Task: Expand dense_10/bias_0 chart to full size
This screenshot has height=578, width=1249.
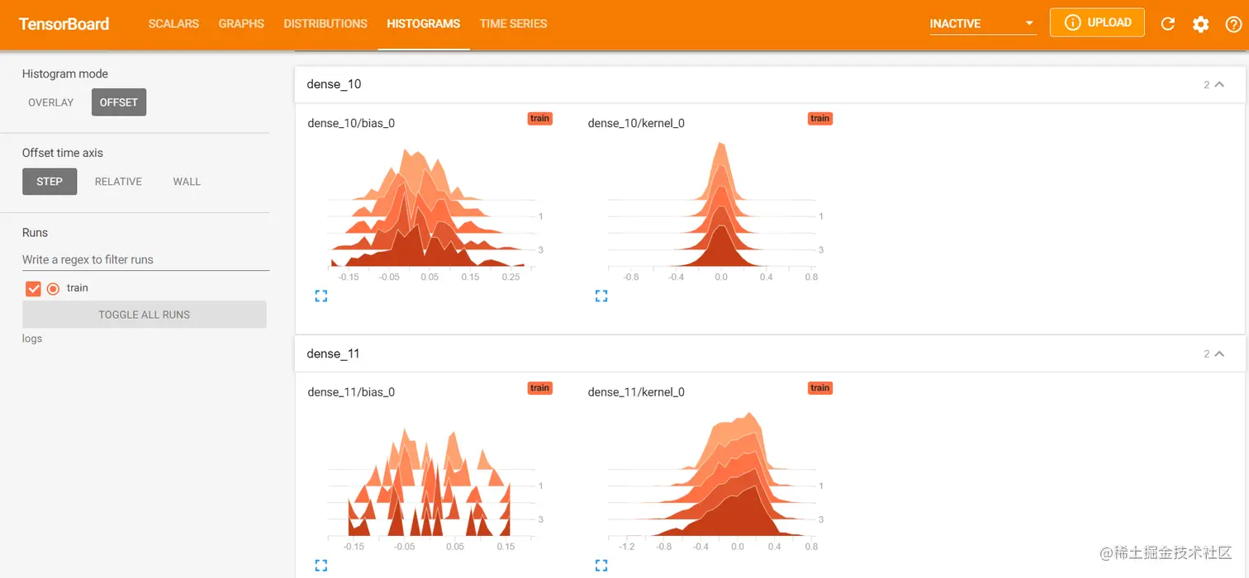Action: pos(321,295)
